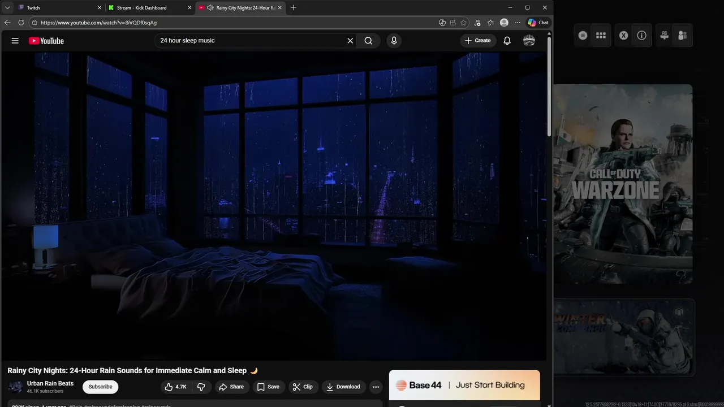Save the video to a playlist
Image resolution: width=724 pixels, height=407 pixels.
(268, 387)
